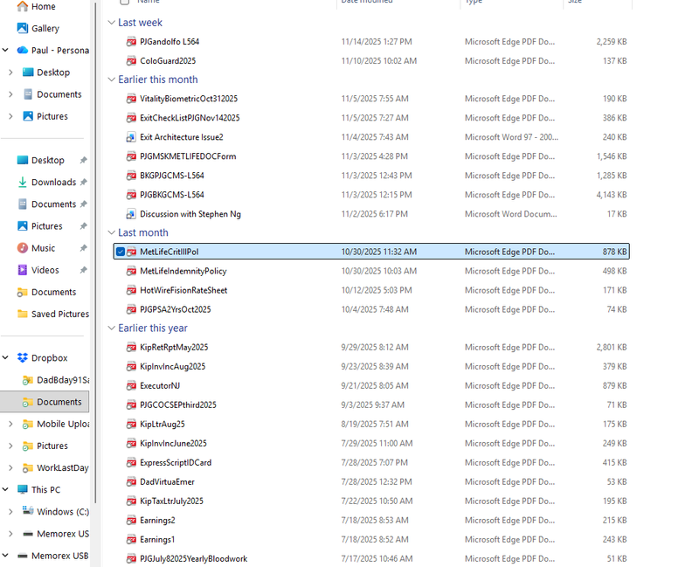Select file VitalityBiometricOct312025
Viewport: 699px width, 567px height.
[x=189, y=99]
